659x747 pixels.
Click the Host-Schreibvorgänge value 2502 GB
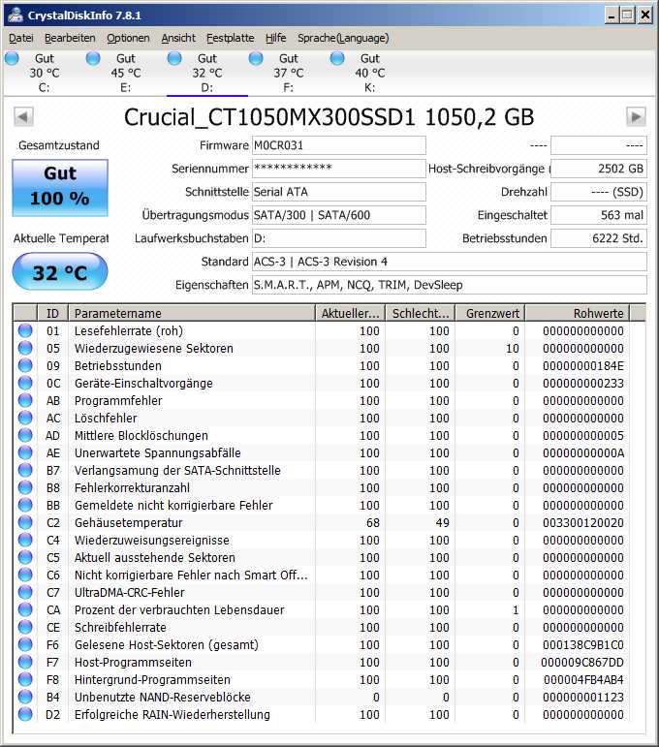coord(599,169)
